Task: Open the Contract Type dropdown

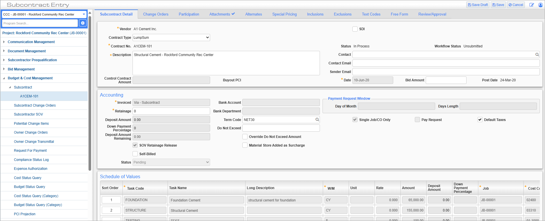Action: click(x=171, y=38)
